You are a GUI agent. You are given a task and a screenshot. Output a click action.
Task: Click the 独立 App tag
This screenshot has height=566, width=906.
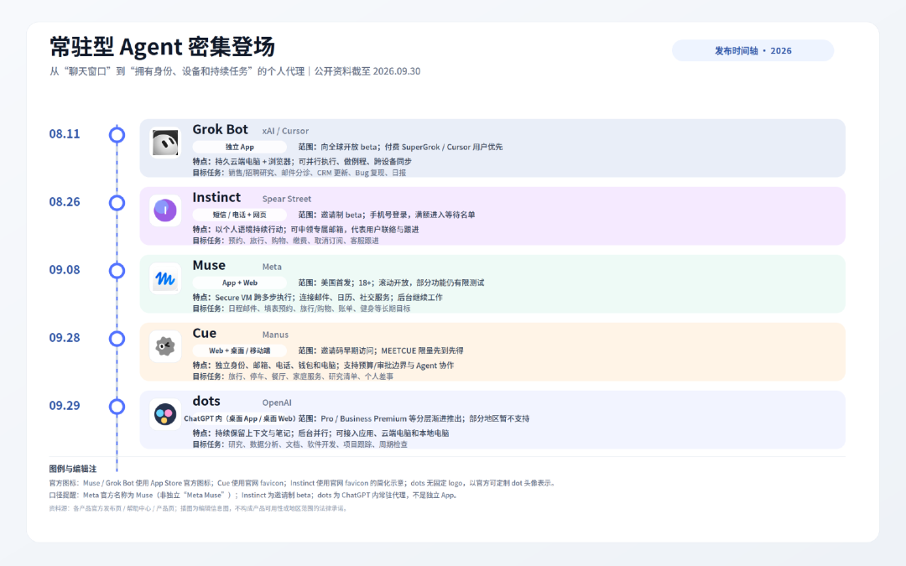click(x=239, y=147)
